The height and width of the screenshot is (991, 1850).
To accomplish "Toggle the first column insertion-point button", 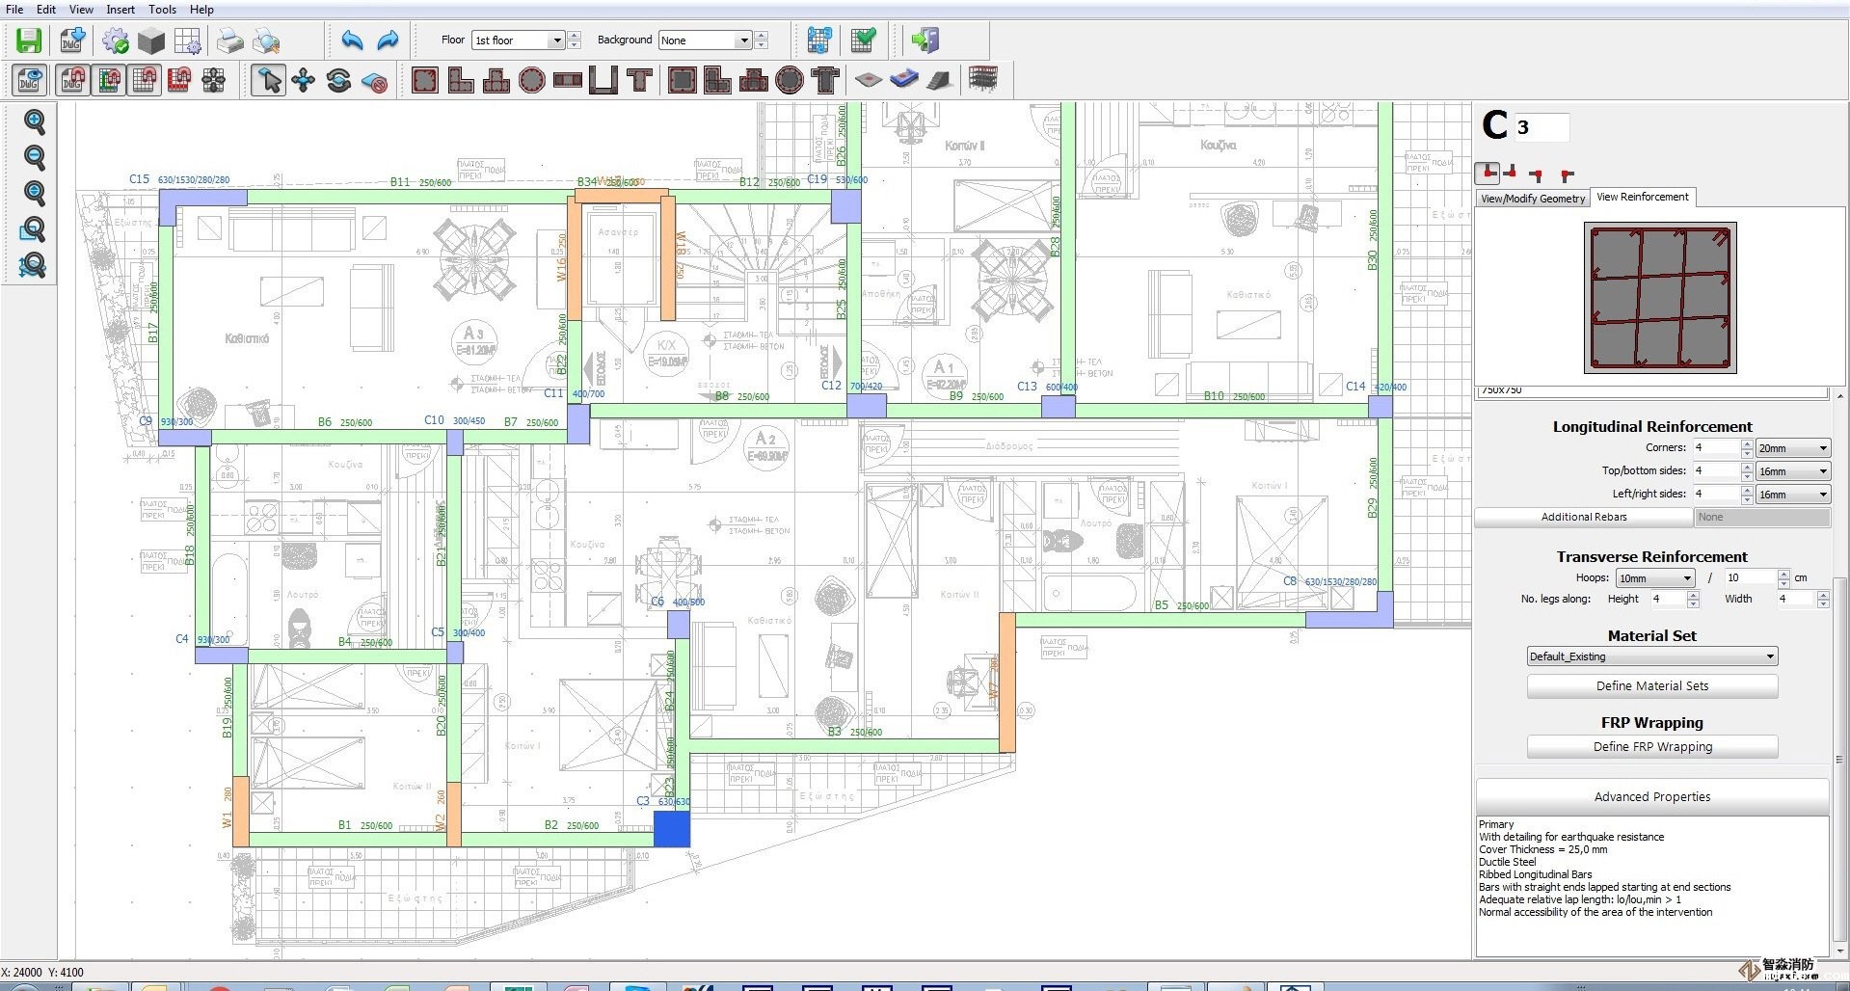I will (x=1488, y=174).
